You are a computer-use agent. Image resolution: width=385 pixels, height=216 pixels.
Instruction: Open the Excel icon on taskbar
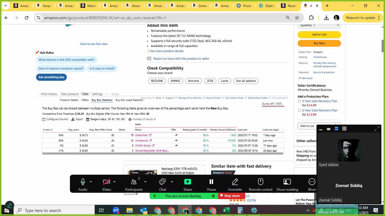[x=226, y=210]
